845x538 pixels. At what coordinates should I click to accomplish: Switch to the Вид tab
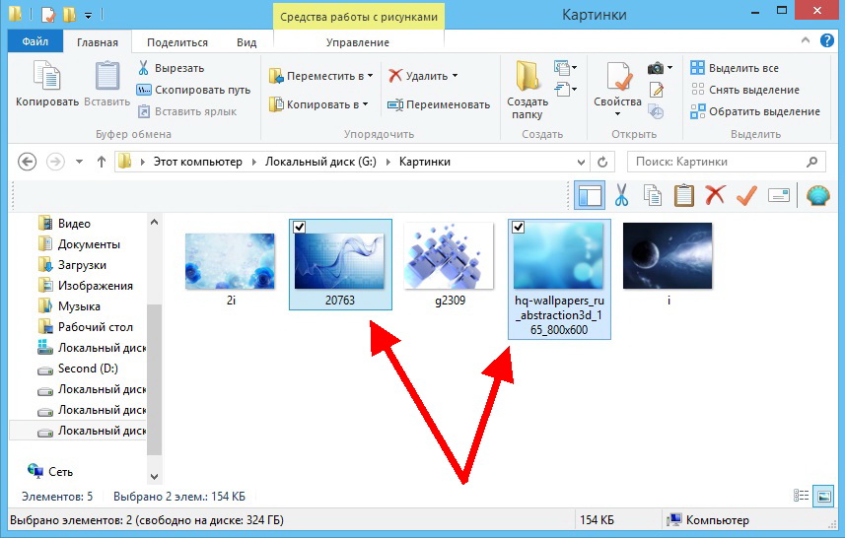[x=246, y=42]
